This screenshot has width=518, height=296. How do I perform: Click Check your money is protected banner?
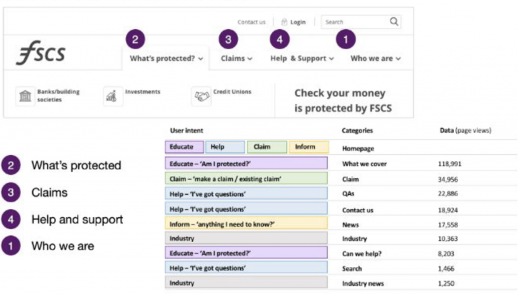pos(343,100)
